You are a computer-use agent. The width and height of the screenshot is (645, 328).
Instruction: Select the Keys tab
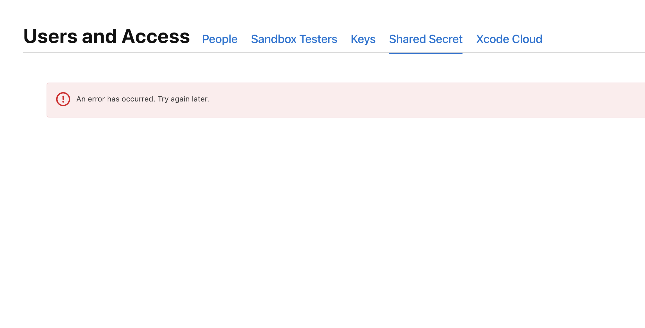click(363, 39)
